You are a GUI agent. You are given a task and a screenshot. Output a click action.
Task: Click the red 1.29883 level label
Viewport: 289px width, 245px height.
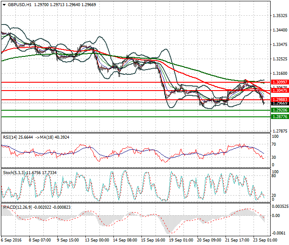279,100
